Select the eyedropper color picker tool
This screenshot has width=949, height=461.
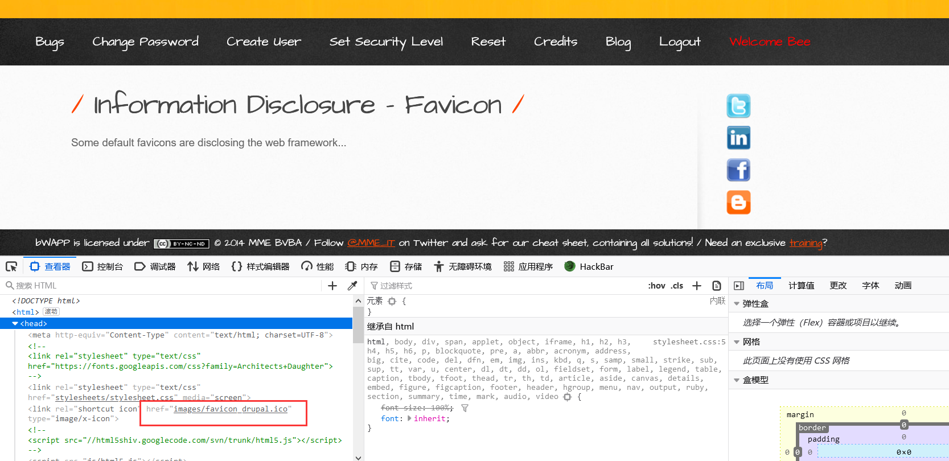coord(352,286)
